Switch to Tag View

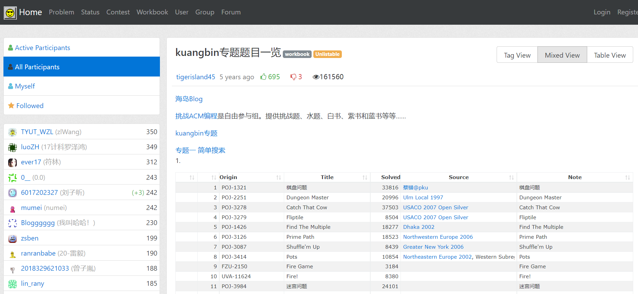[517, 55]
